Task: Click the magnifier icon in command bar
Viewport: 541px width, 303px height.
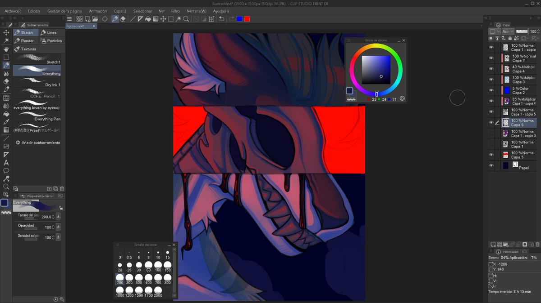Action: 186,19
